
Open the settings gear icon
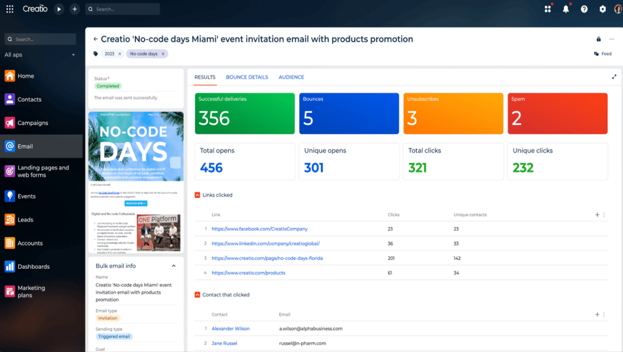click(602, 9)
